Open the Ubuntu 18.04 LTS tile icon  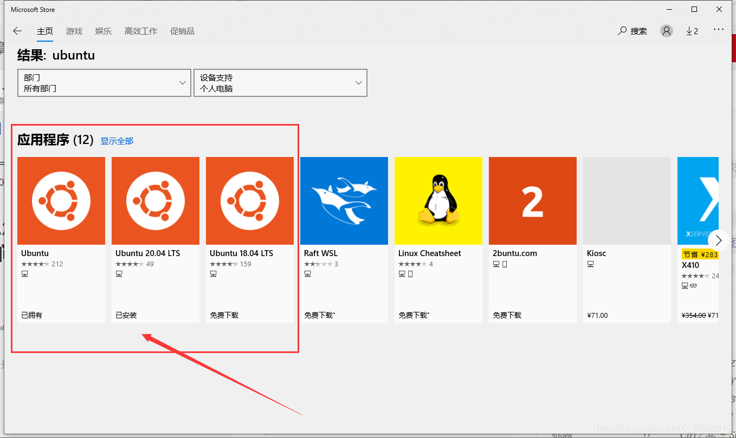coord(250,201)
